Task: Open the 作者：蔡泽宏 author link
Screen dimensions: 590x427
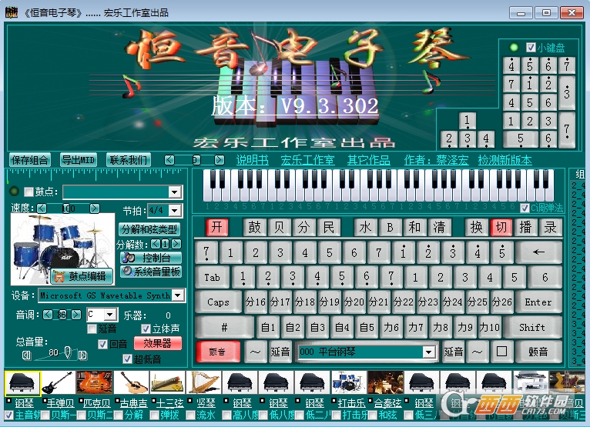Action: tap(436, 160)
